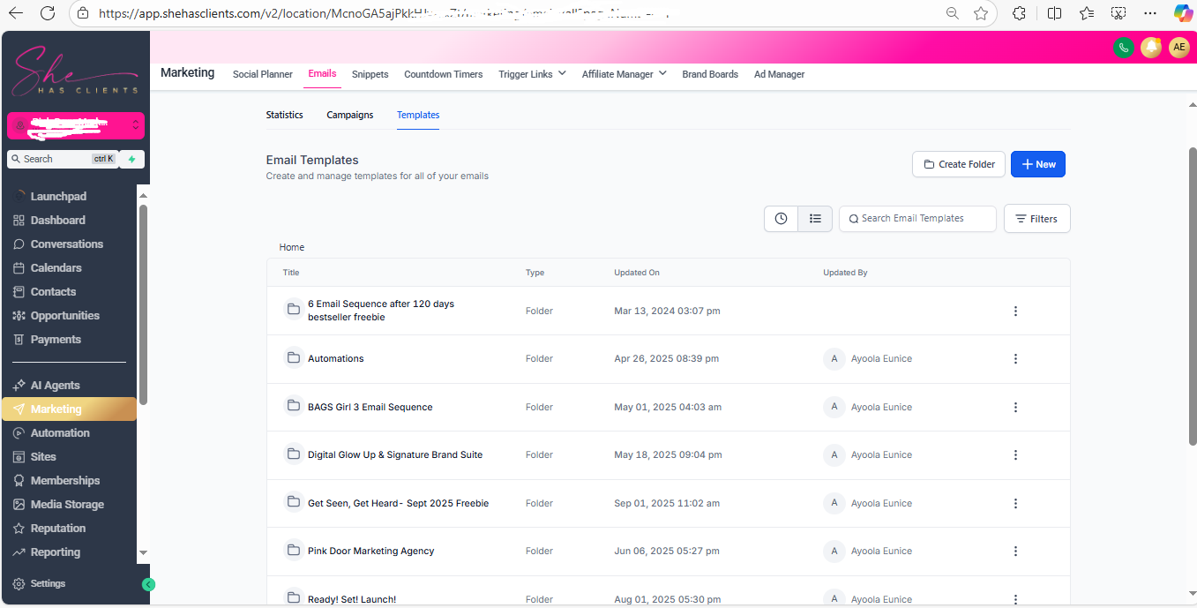Collapse sidebar using green arrow icon
Image resolution: width=1197 pixels, height=608 pixels.
[x=148, y=584]
